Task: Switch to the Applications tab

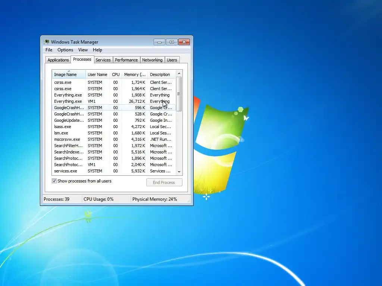Action: pos(58,60)
